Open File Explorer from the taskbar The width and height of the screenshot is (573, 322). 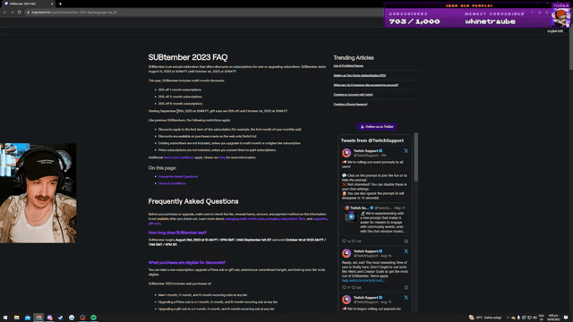click(x=16, y=318)
